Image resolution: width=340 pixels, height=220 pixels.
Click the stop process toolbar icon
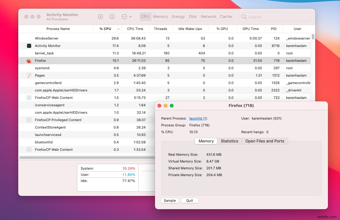[101, 17]
